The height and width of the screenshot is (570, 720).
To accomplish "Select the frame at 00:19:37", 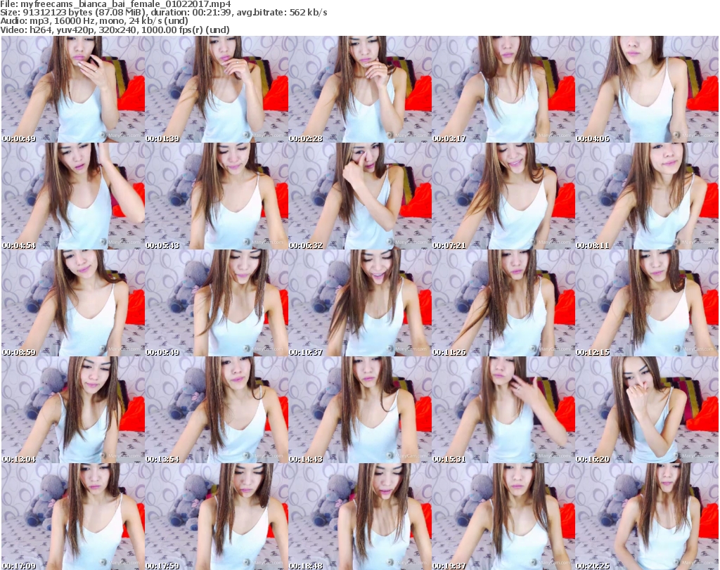I will (x=503, y=517).
